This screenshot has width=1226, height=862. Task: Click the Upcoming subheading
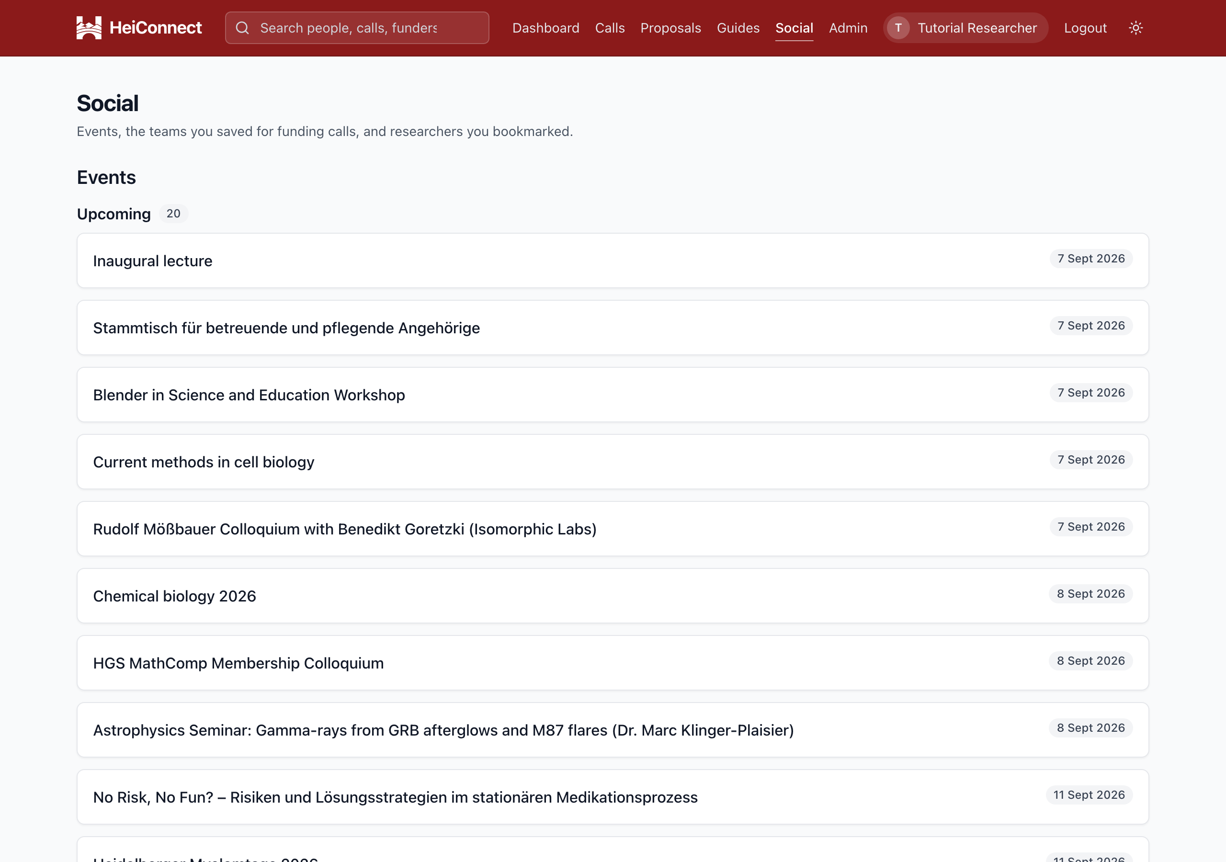click(114, 214)
